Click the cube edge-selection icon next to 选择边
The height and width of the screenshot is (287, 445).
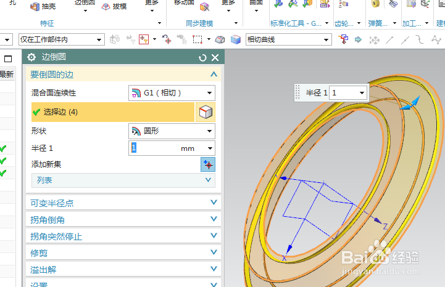(206, 112)
